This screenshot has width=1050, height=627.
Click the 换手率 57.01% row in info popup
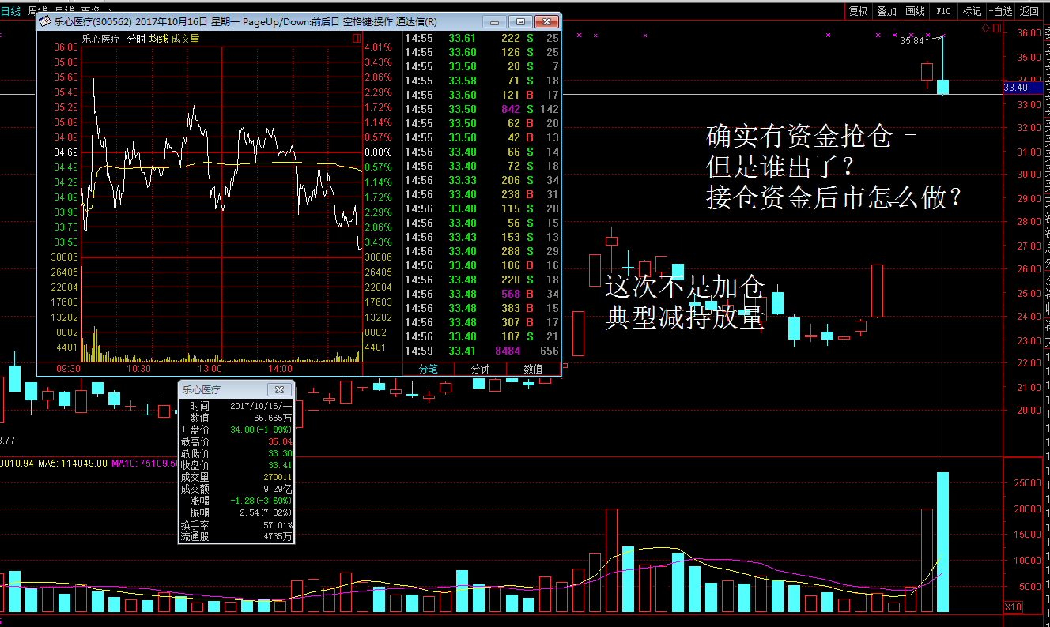tap(236, 525)
